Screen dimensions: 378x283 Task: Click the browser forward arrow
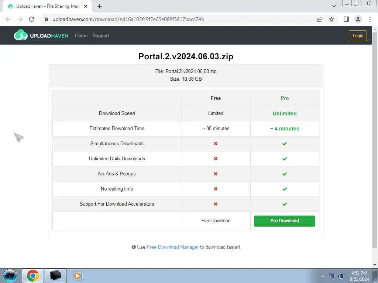point(20,19)
